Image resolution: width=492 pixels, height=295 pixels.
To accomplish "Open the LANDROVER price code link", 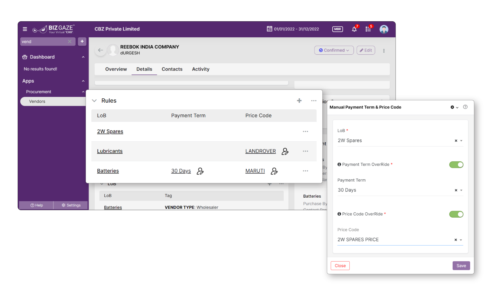I will click(260, 151).
